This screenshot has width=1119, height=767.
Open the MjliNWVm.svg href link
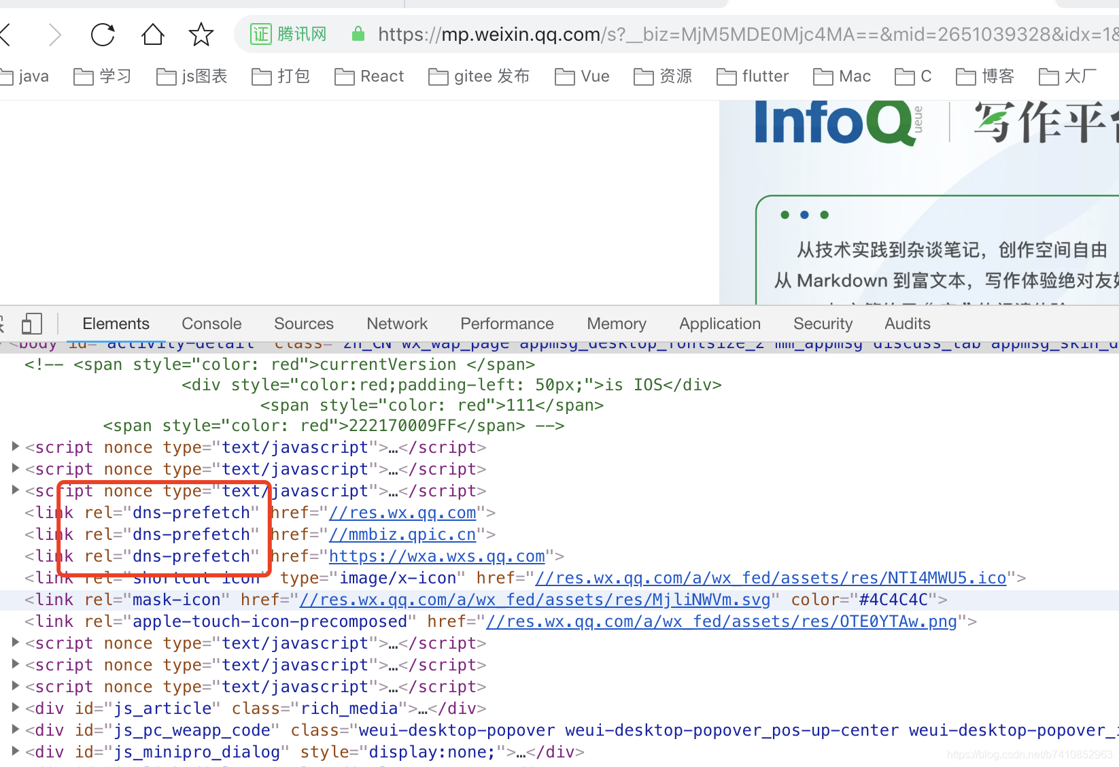coord(535,600)
